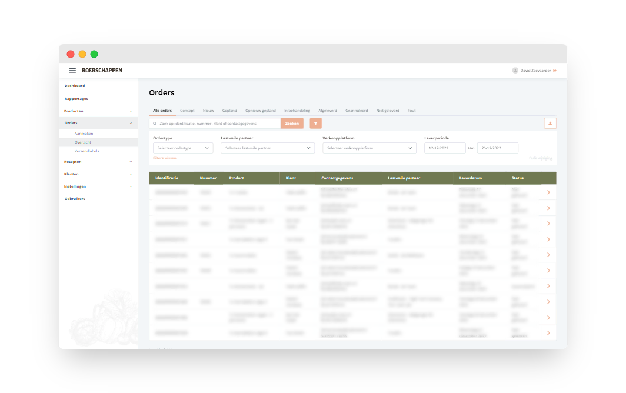Sort by Contactgegevens column header
The image size is (626, 393).
coord(337,178)
